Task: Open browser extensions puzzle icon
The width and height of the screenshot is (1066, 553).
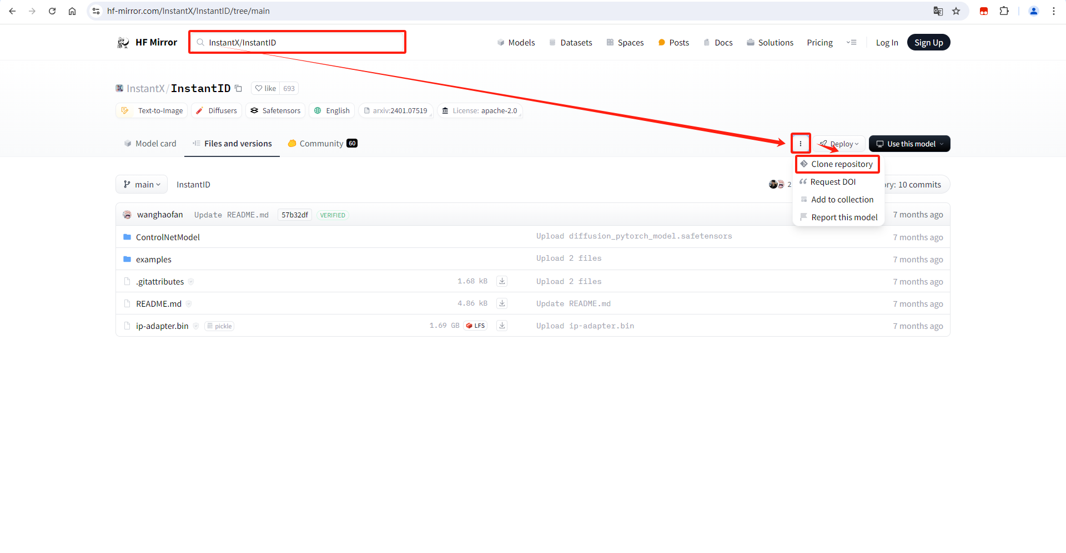Action: 1004,11
